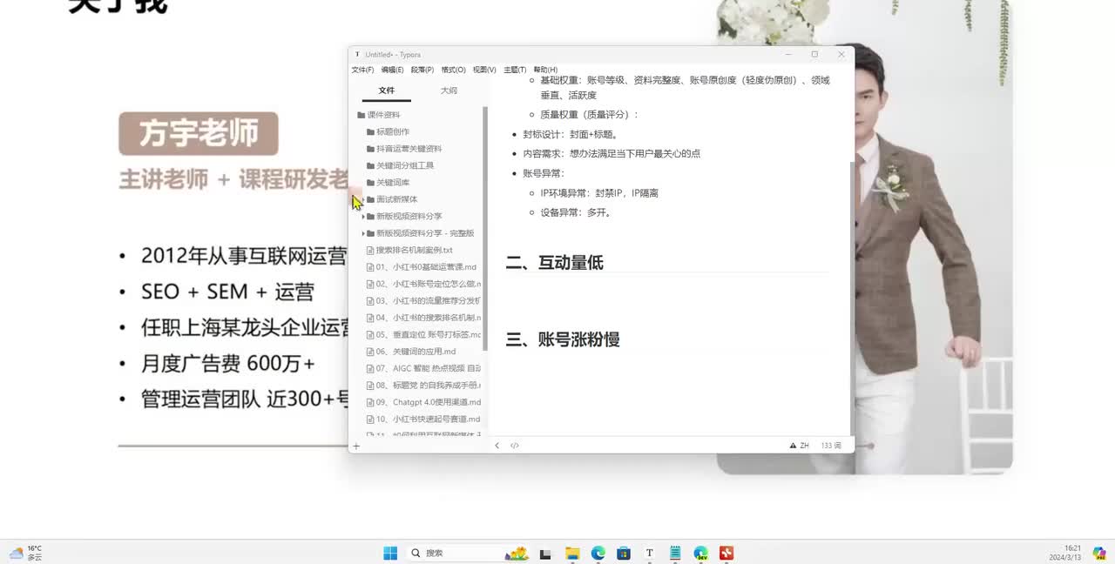
Task: Switch to Typora via taskbar T icon
Action: 649,553
